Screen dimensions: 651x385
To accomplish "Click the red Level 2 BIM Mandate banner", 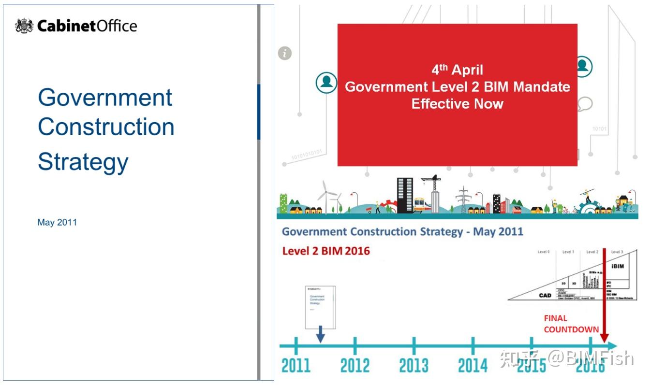I will click(x=457, y=94).
